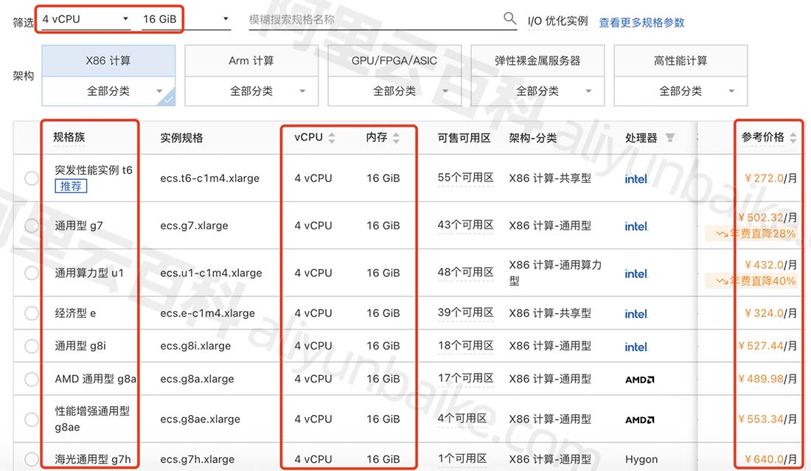Switch to 弹性裸金属服务器 tab
The image size is (811, 471).
pos(537,60)
